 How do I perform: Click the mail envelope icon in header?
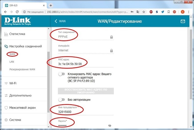coord(183,21)
